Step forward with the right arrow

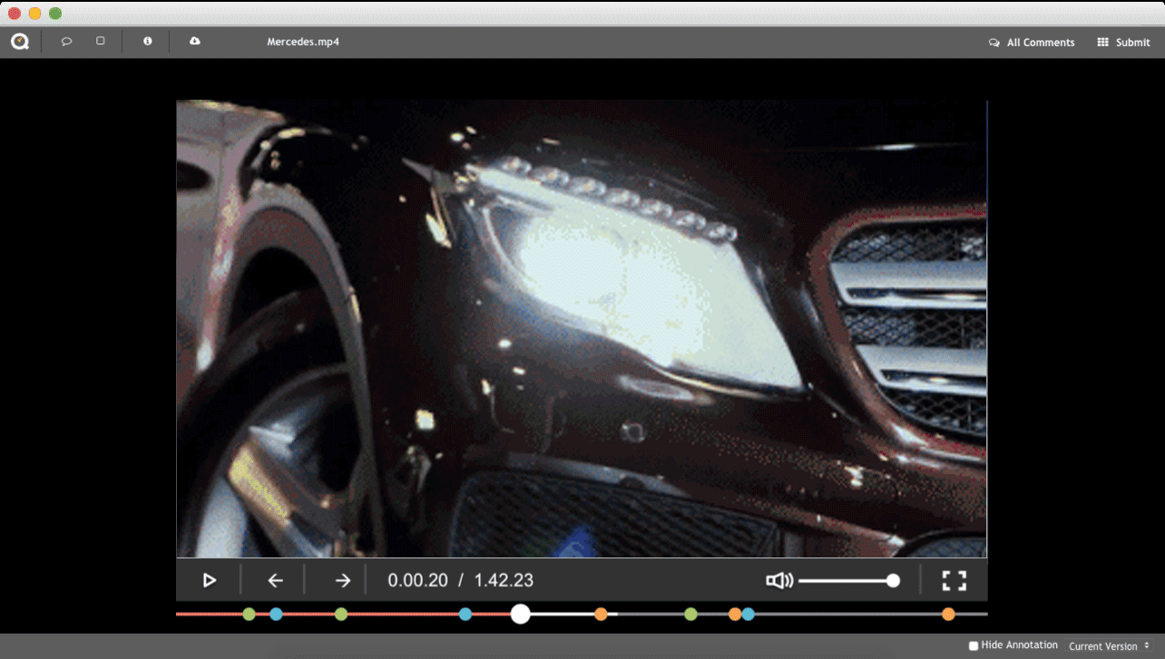[342, 580]
